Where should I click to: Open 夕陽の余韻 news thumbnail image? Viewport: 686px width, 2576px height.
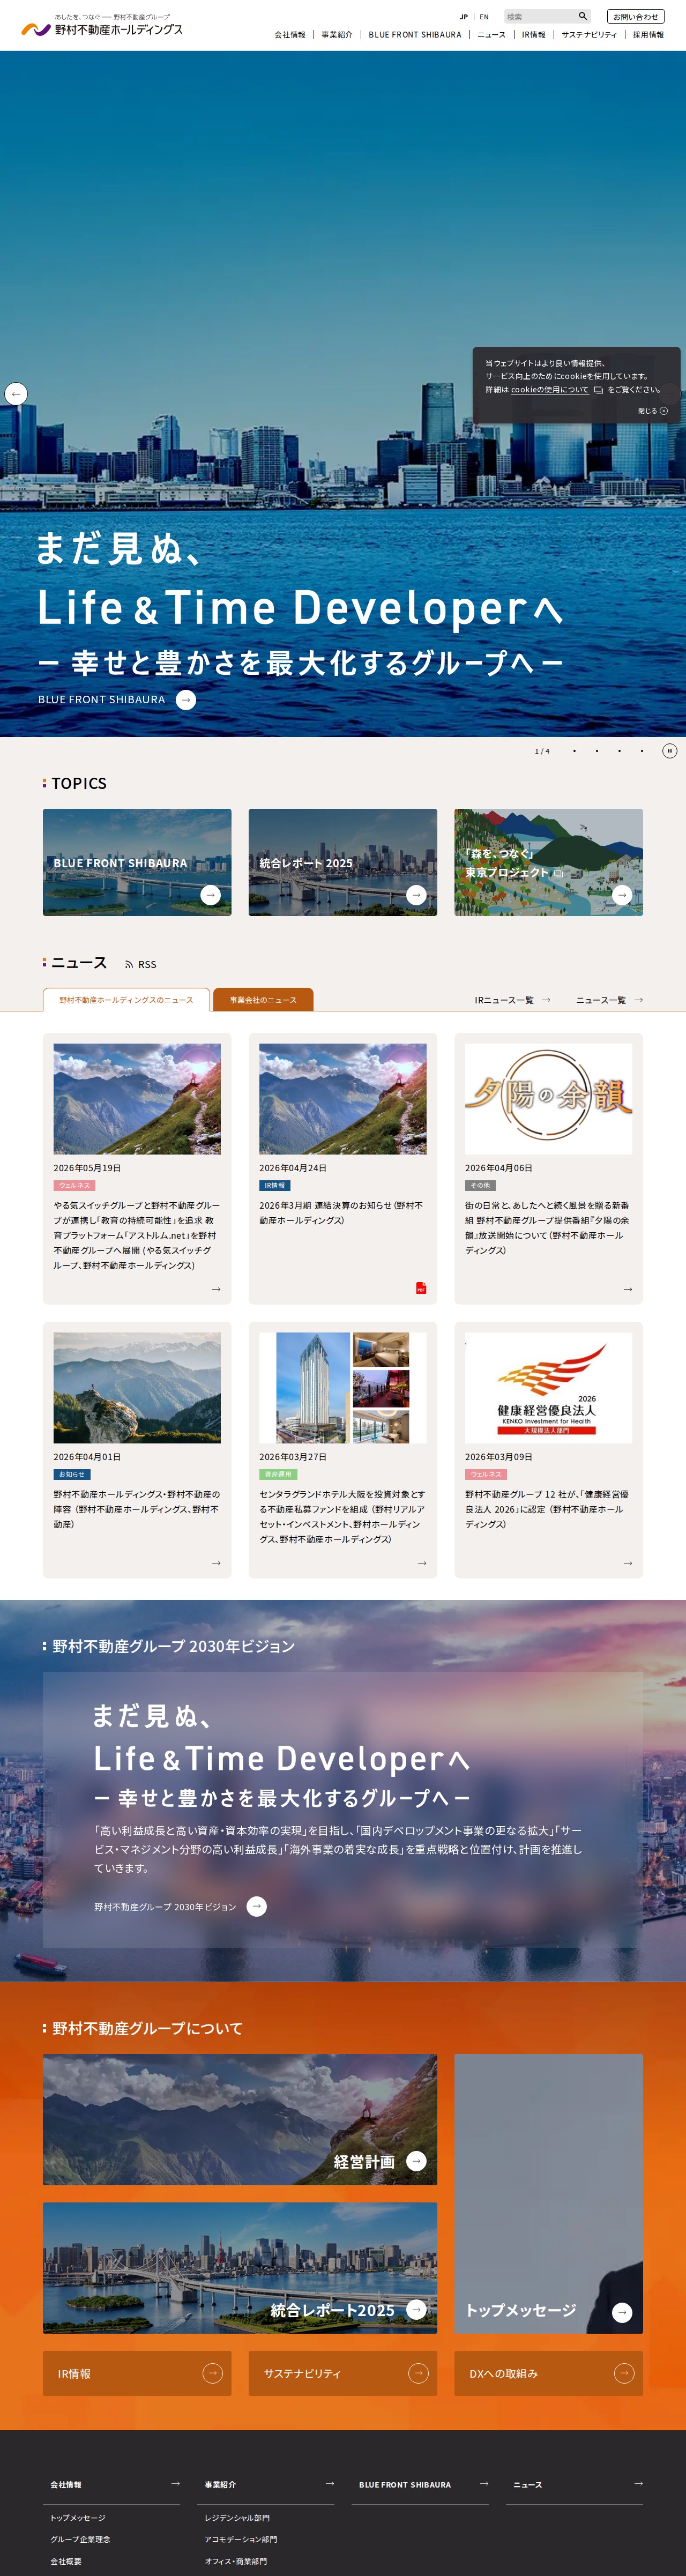(x=548, y=1099)
